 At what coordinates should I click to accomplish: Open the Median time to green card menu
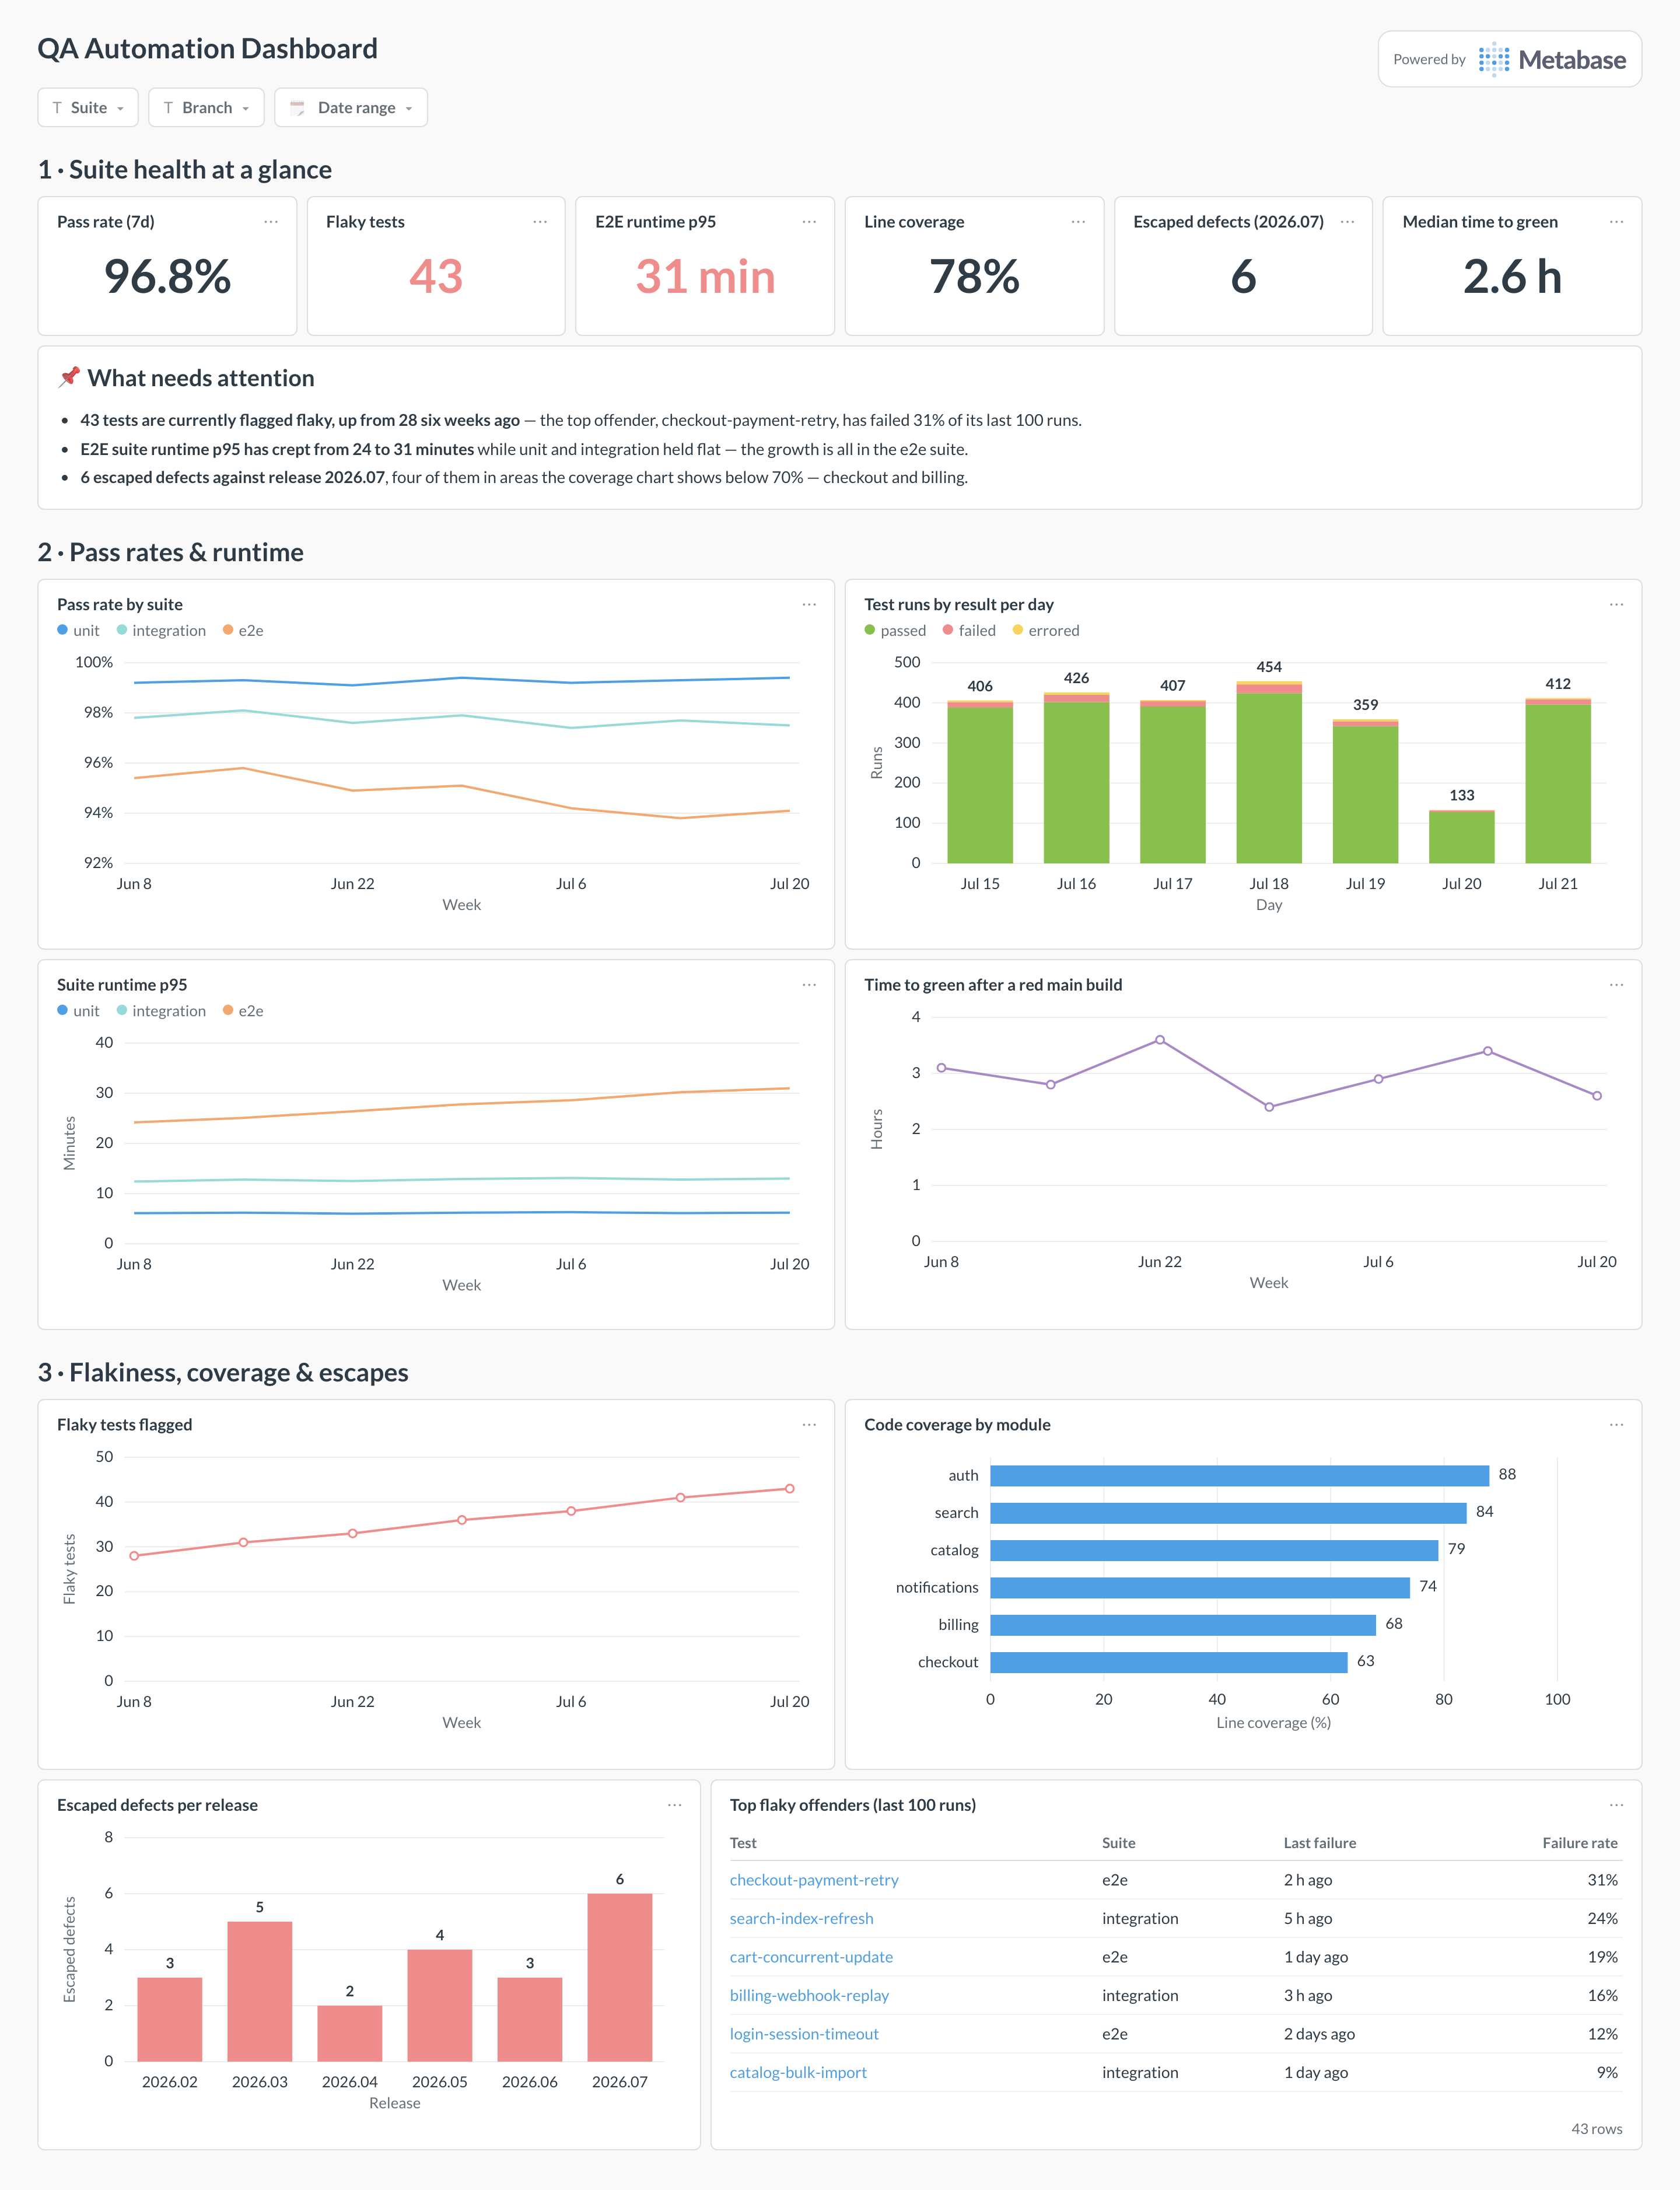(x=1616, y=222)
